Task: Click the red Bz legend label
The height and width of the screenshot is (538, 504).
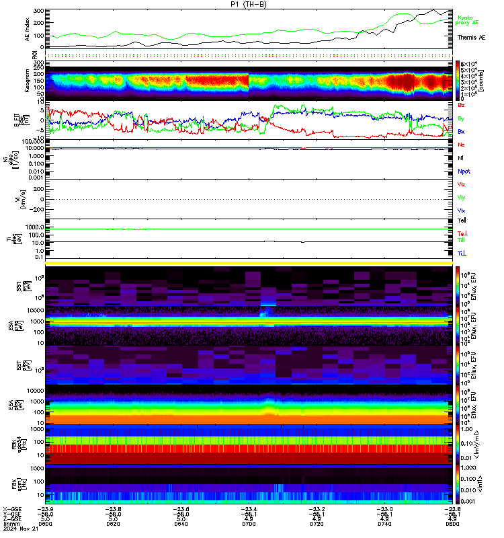Action: (461, 106)
